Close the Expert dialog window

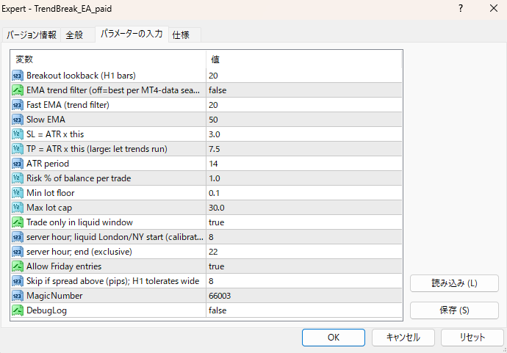(x=494, y=8)
